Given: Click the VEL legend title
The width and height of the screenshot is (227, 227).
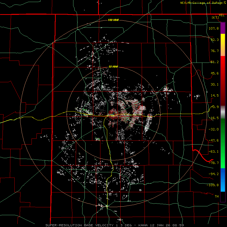Looking at the screenshot, I should [x=221, y=15].
